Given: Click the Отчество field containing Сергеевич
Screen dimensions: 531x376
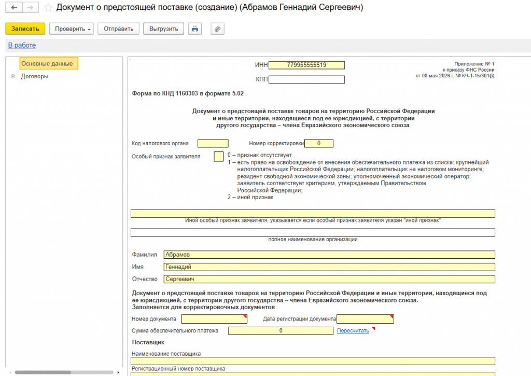Looking at the screenshot, I should click(x=329, y=279).
